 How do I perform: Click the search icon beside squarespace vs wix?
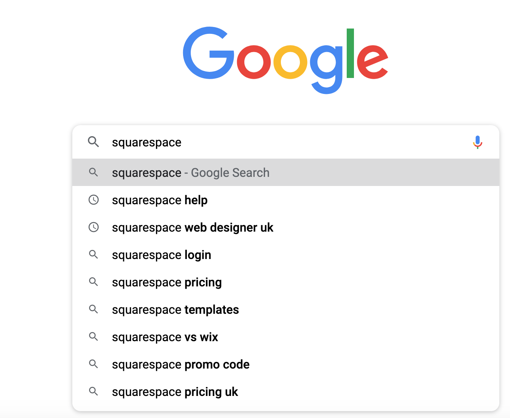[x=94, y=337]
